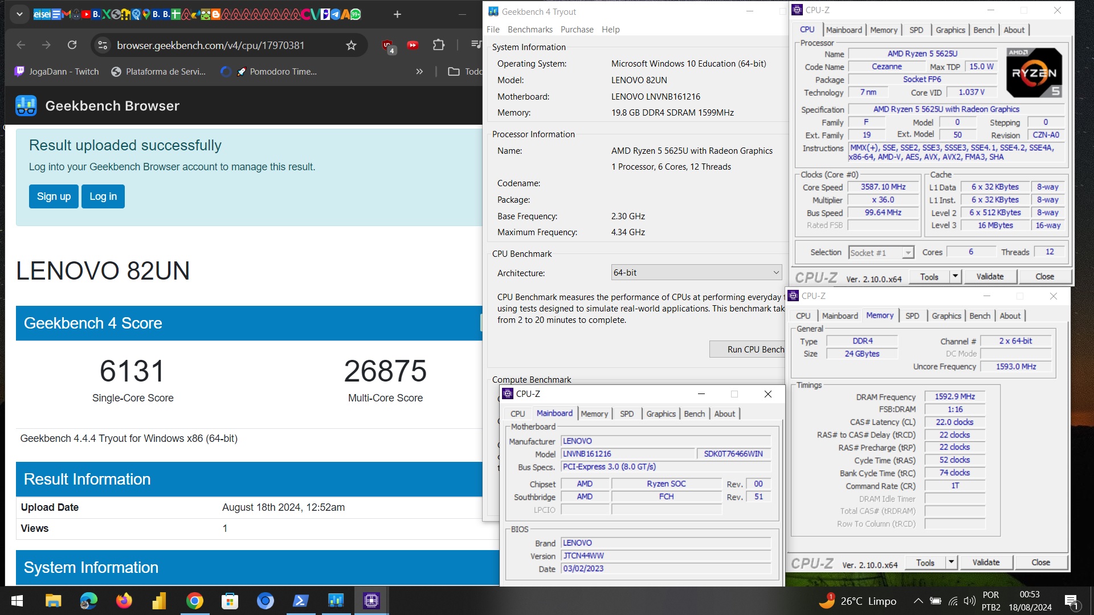Click the red fast-forward extension icon

[x=413, y=45]
